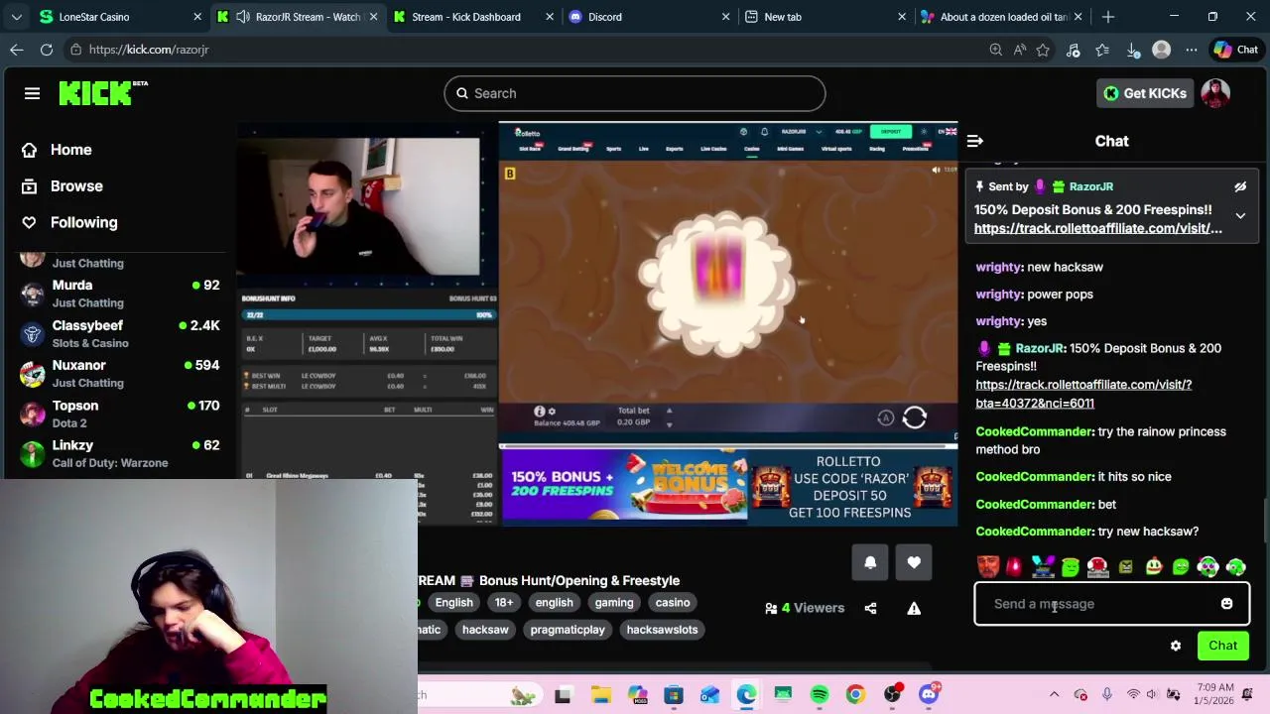Show hidden system tray icons
This screenshot has height=714, width=1270.
pos(1054,695)
